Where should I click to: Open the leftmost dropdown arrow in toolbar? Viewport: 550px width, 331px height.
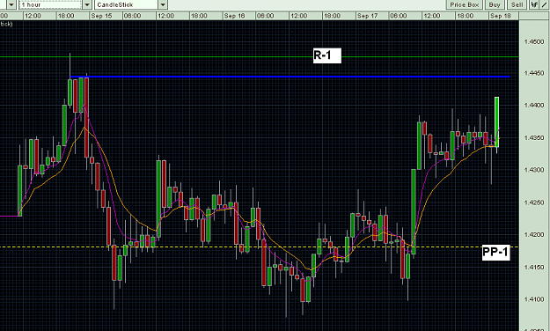tap(11, 4)
